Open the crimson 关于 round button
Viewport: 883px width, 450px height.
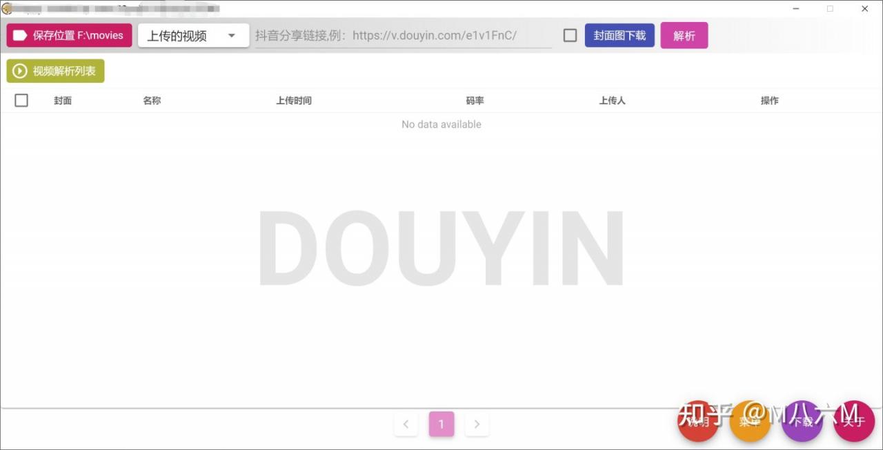point(854,421)
